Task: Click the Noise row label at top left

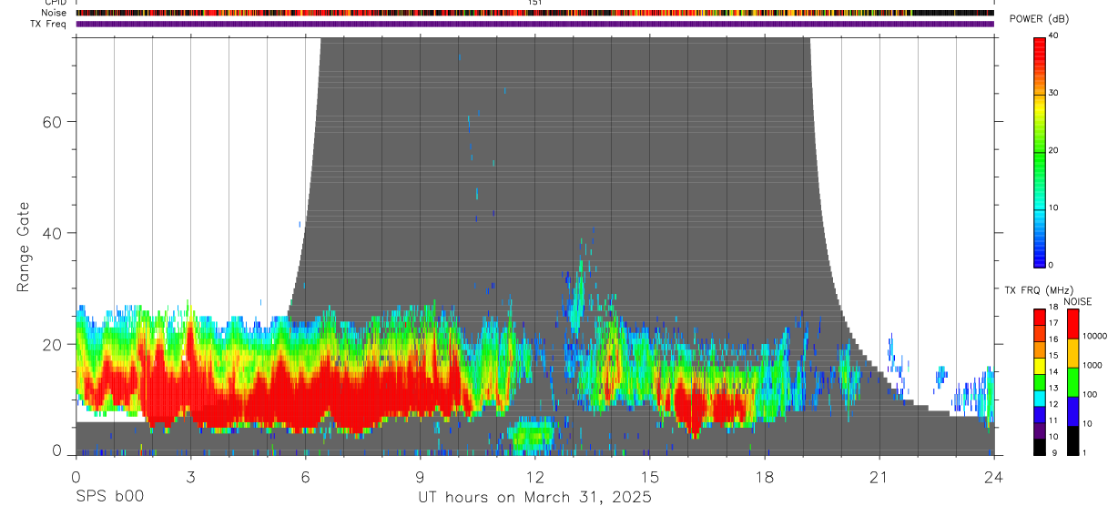Action: click(54, 13)
